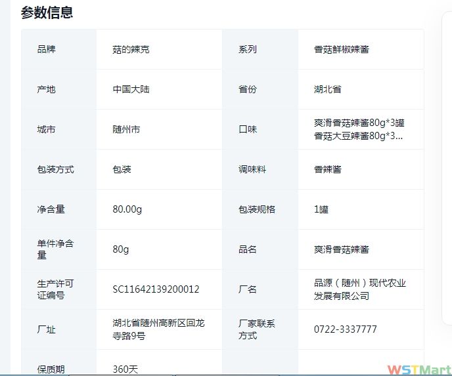Select the license number SC11642139200012
Screen dimensions: 452x376
coord(156,289)
